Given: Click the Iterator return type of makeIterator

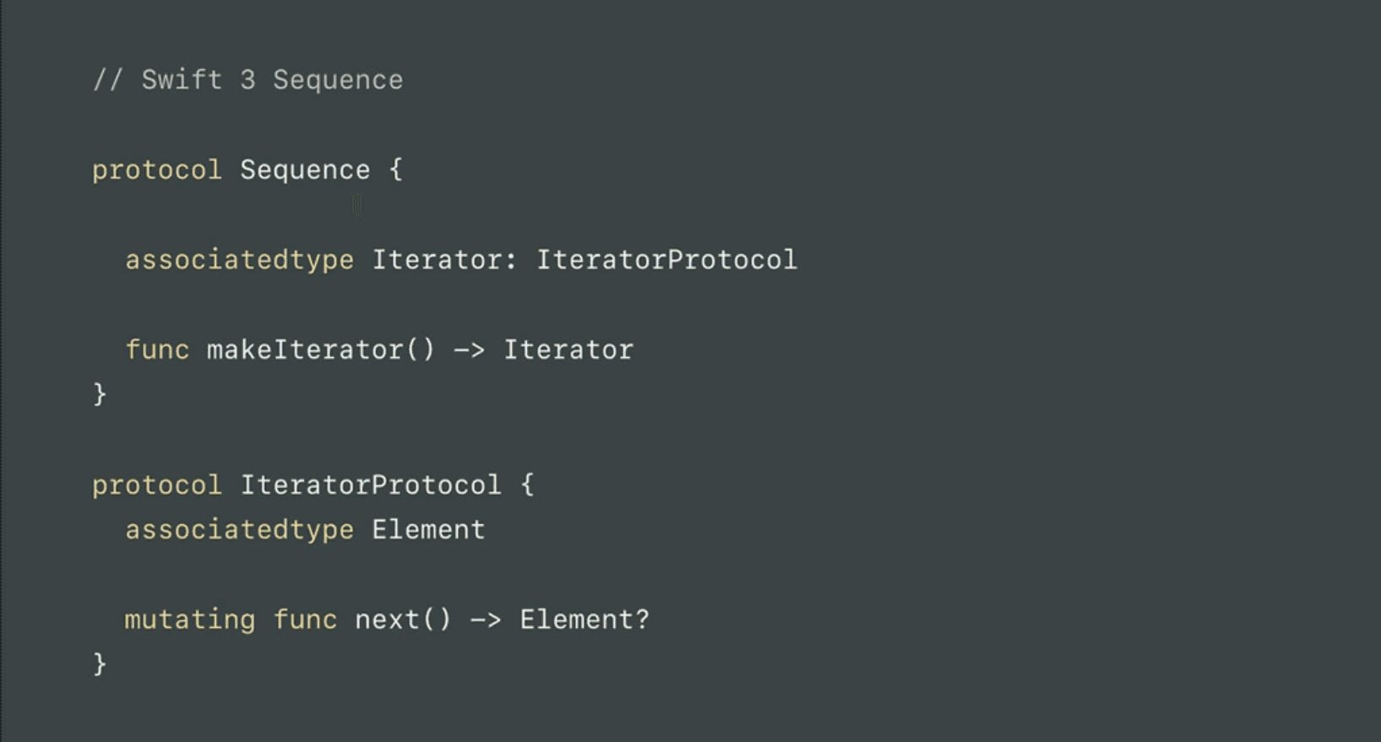Looking at the screenshot, I should (x=568, y=350).
